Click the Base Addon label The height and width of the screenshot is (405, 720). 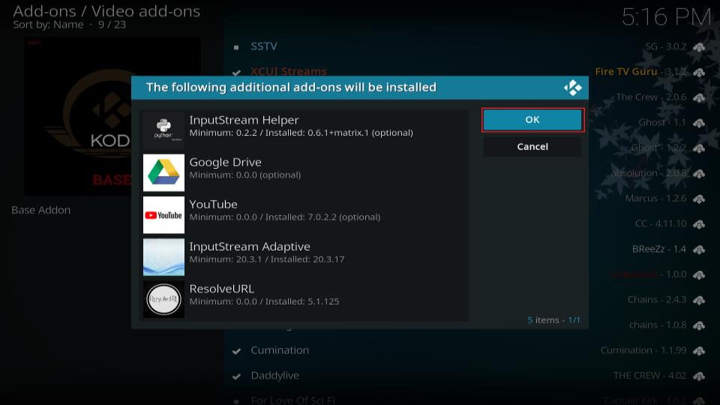pyautogui.click(x=40, y=210)
